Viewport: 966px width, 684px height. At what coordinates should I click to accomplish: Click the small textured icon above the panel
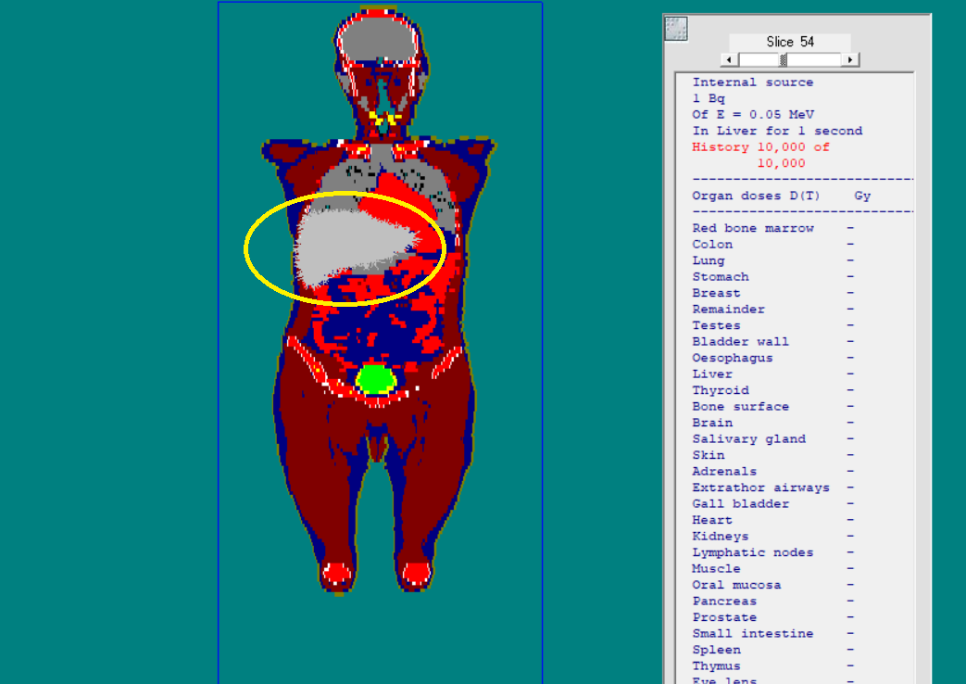[x=676, y=29]
